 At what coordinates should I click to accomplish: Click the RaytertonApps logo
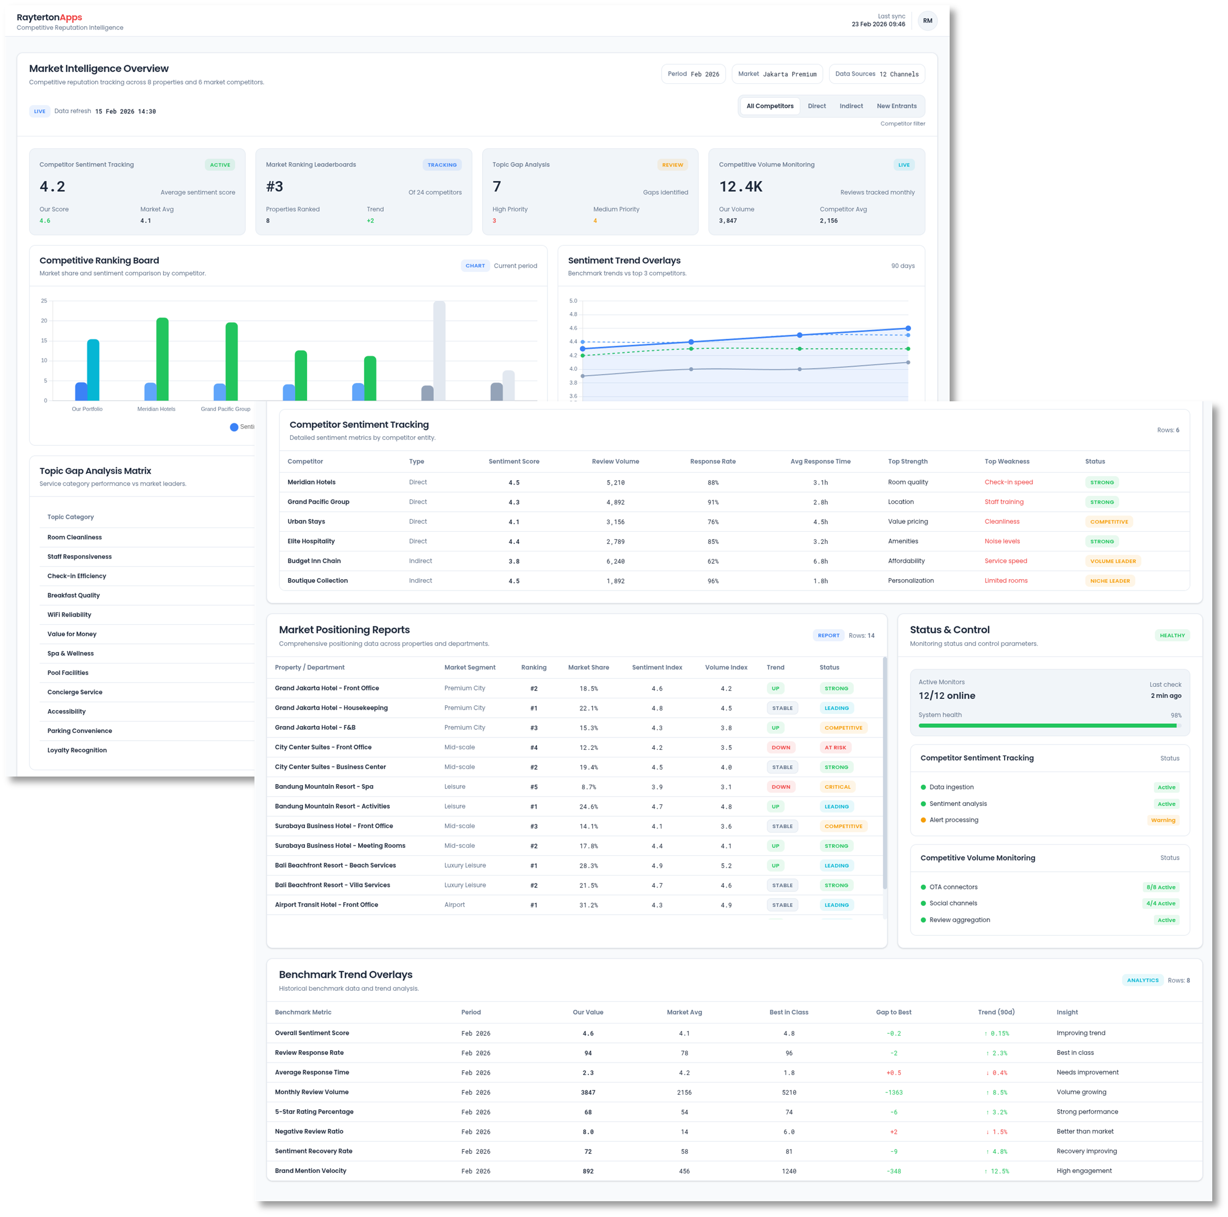[49, 17]
